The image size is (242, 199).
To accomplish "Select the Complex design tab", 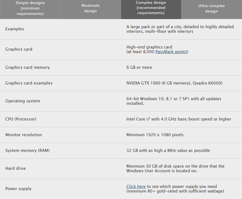I will pos(151,8).
